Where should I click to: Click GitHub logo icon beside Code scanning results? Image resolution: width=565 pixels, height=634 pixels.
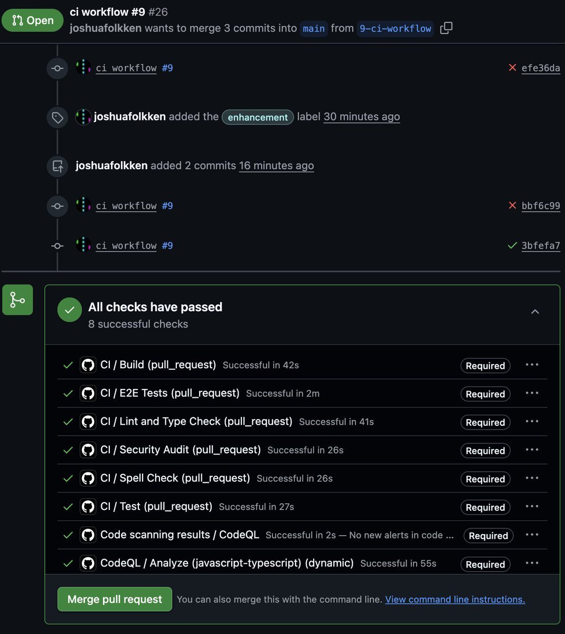pyautogui.click(x=88, y=535)
